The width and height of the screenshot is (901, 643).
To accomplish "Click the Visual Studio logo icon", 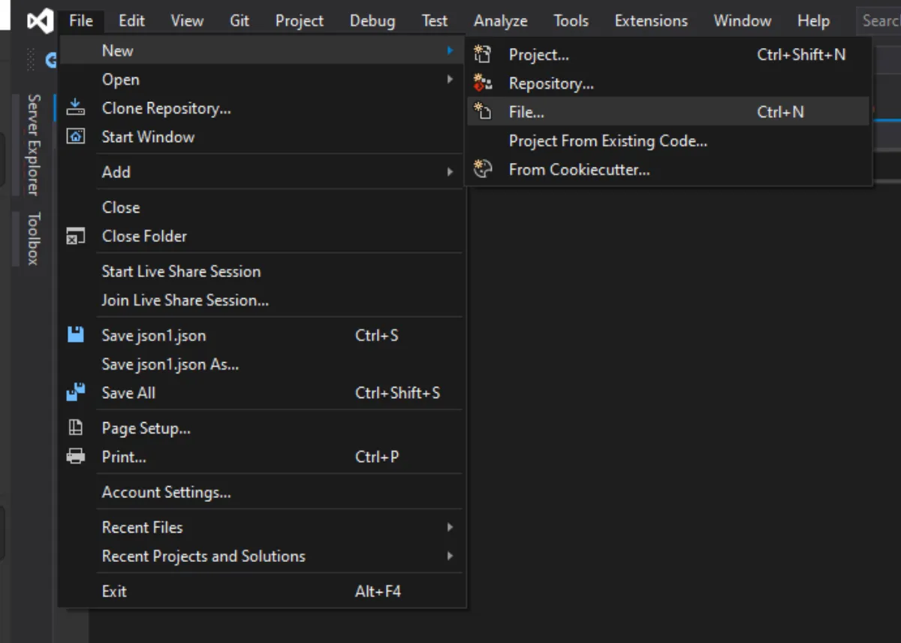I will [40, 21].
